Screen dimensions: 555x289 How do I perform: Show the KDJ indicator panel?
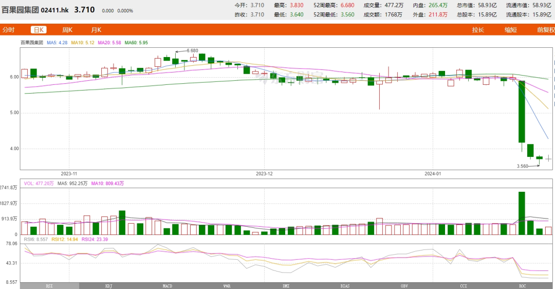coord(108,285)
